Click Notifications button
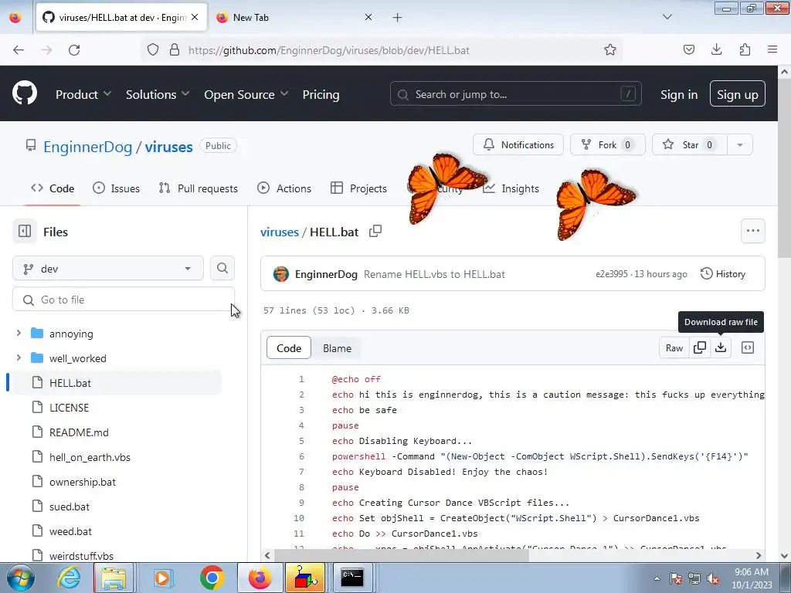The image size is (791, 593). point(518,144)
